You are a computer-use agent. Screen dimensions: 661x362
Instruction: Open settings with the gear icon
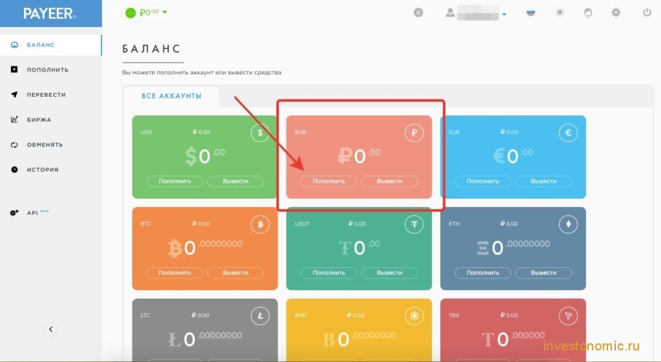[x=616, y=13]
